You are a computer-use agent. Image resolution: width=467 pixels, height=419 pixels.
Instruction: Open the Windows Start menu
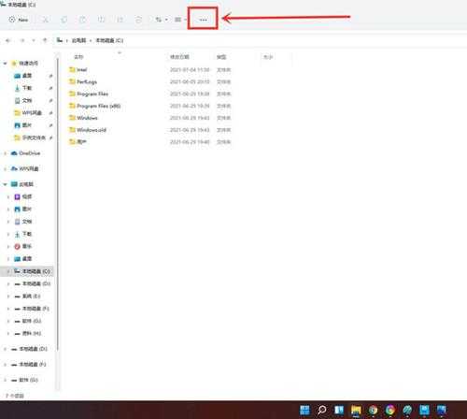[304, 410]
